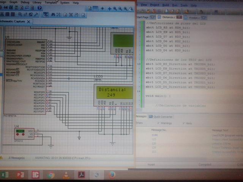Select the Messages tab in mikroC
This screenshot has height=182, width=243.
[x=141, y=116]
